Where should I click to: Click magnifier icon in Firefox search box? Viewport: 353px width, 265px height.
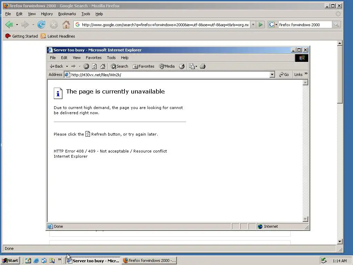[336, 24]
